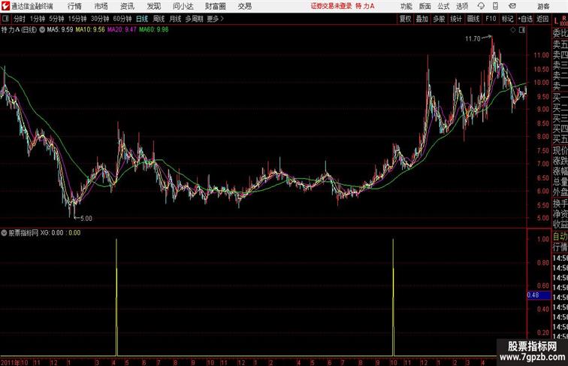Select the 日线 daily period tab
The width and height of the screenshot is (568, 366).
pyautogui.click(x=142, y=19)
